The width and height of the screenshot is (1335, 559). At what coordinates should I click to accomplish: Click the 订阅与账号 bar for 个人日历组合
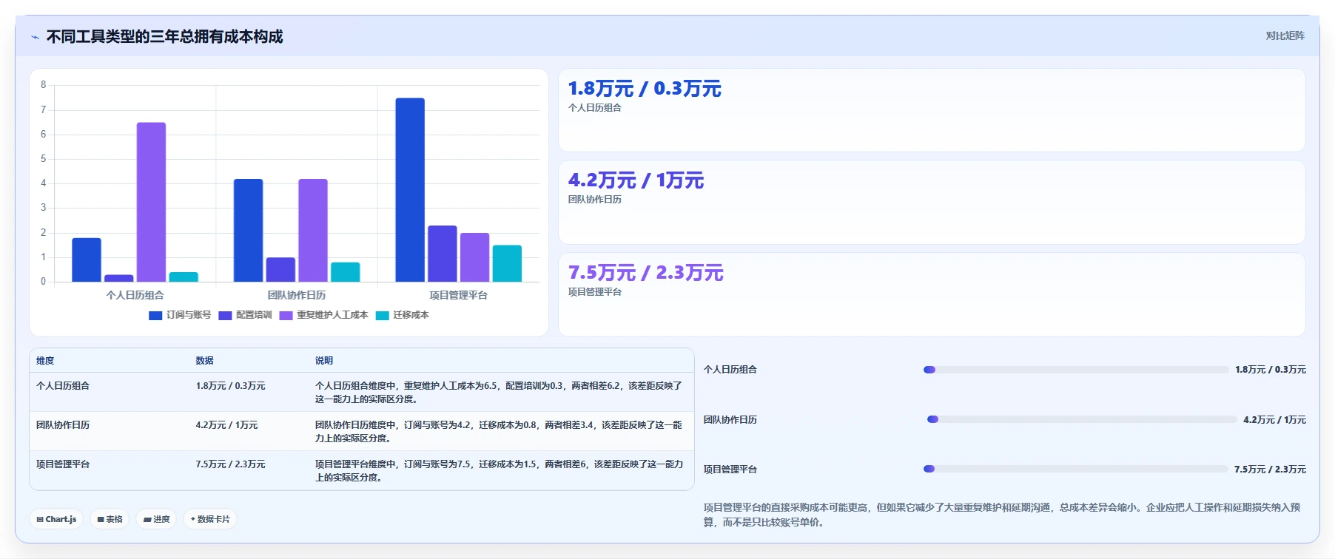(x=87, y=260)
